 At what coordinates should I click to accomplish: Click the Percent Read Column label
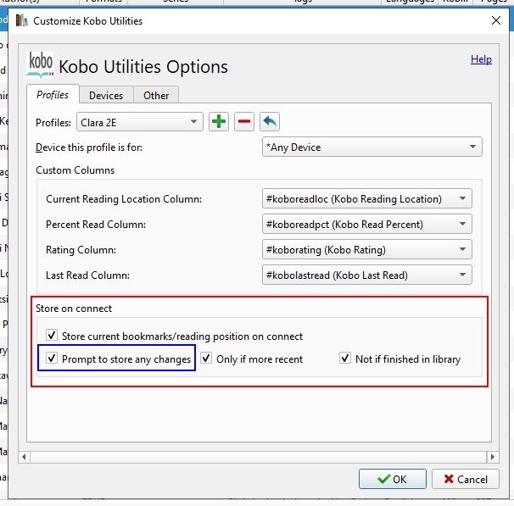pyautogui.click(x=96, y=225)
